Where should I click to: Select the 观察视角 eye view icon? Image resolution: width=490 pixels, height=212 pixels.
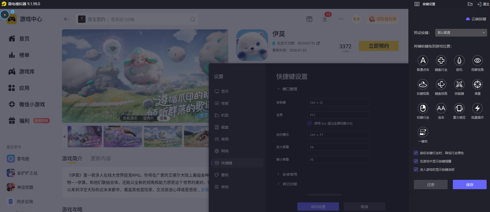(x=478, y=60)
